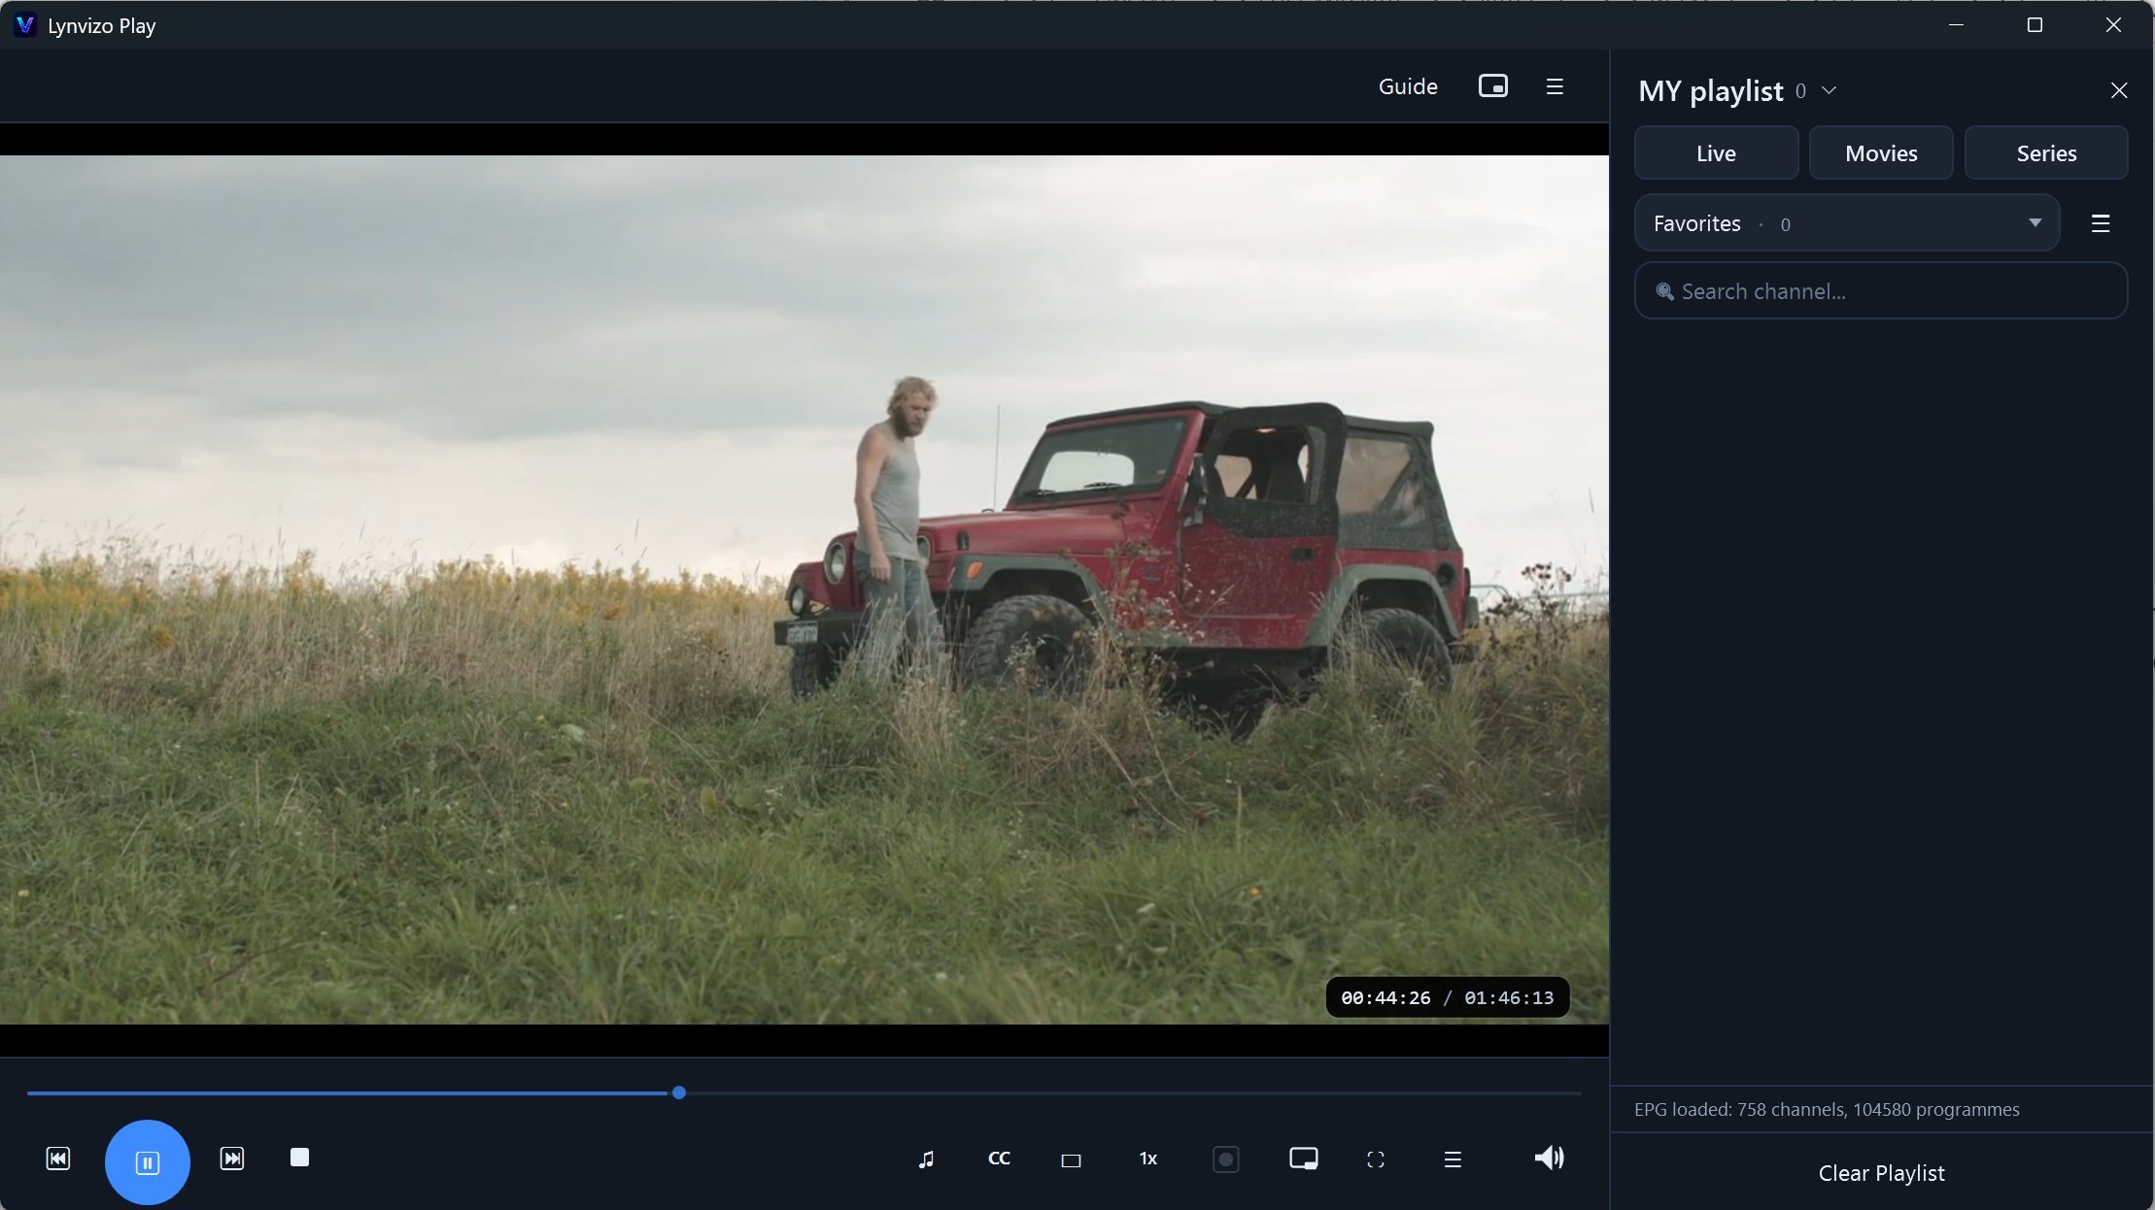2155x1210 pixels.
Task: Click the seek bar handle
Action: click(x=679, y=1092)
